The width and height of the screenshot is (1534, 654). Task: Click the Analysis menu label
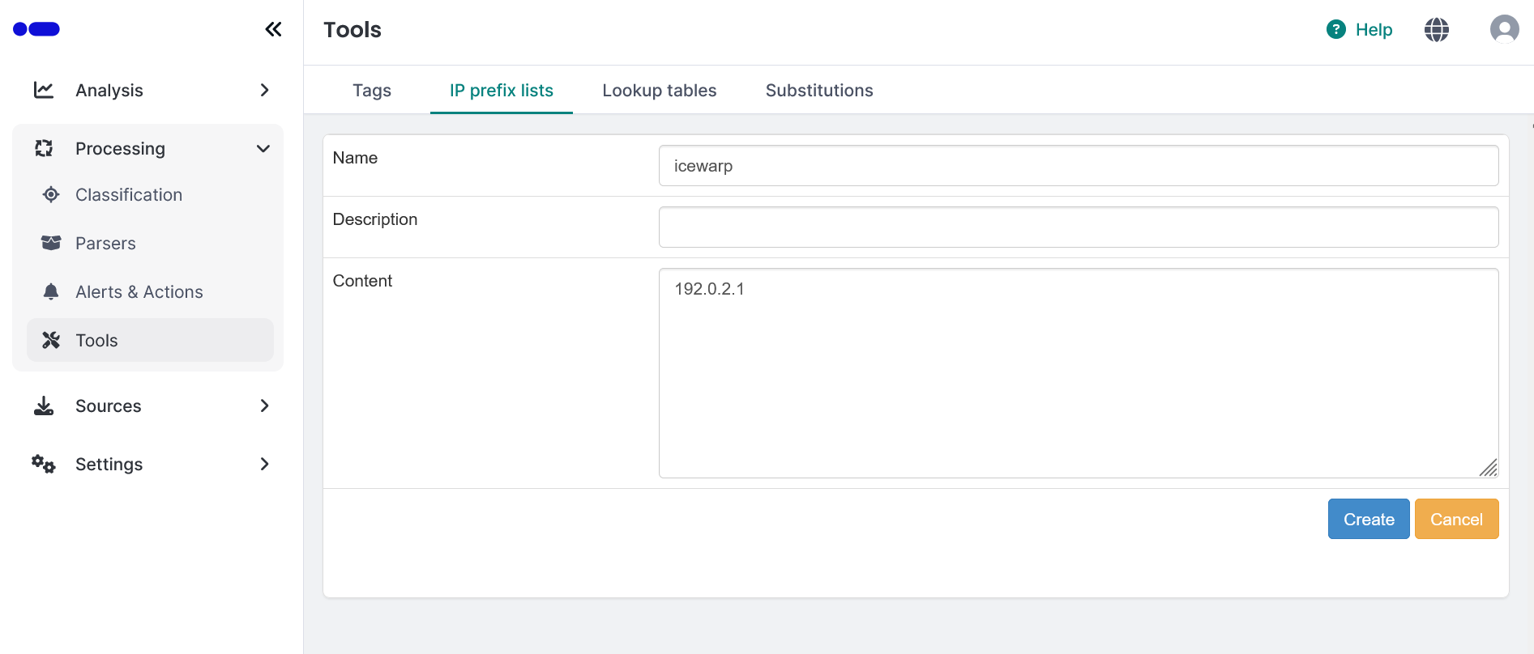[109, 90]
